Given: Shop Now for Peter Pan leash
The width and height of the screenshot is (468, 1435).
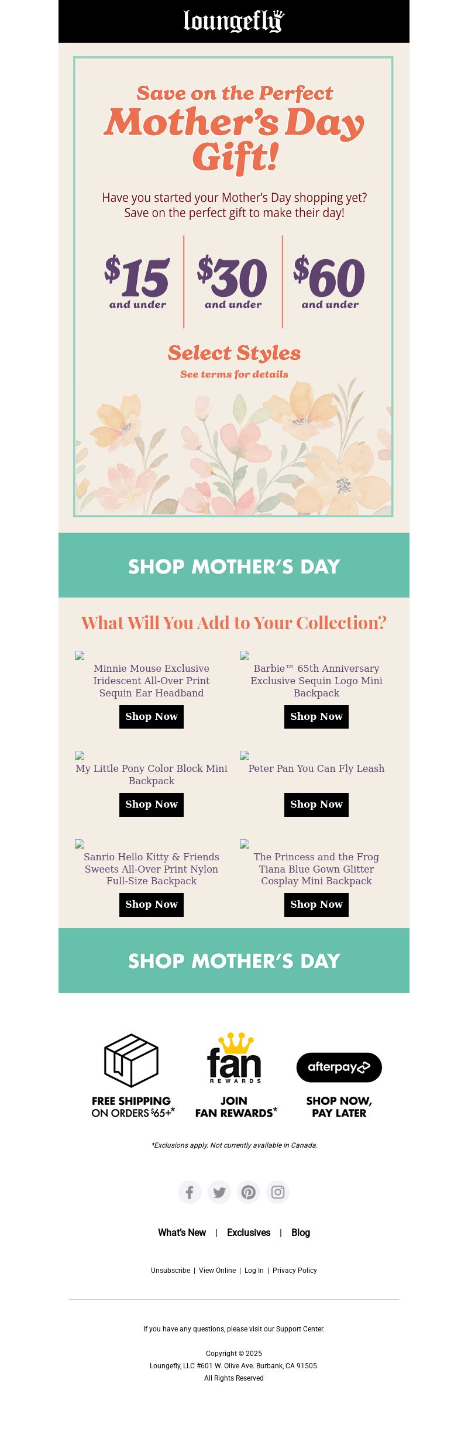Looking at the screenshot, I should pos(316,805).
